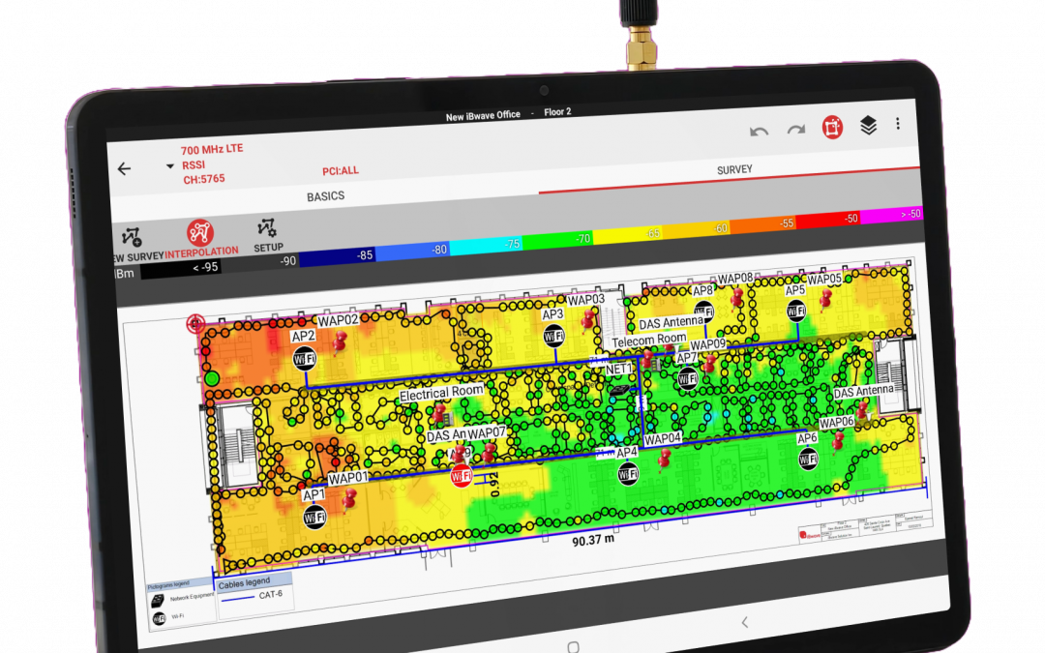
Task: Click the New iBwave Office project title
Action: point(483,116)
